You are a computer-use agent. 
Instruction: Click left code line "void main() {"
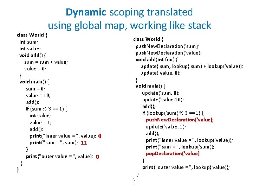(34, 82)
